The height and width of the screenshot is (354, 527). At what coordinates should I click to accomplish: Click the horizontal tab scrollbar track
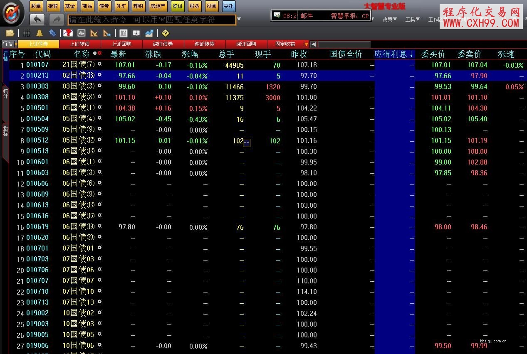click(x=344, y=44)
